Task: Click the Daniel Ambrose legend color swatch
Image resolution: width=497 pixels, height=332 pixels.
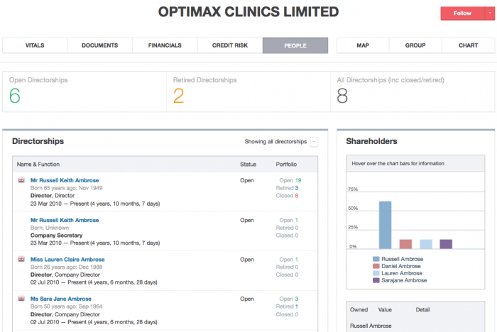Action: click(376, 266)
